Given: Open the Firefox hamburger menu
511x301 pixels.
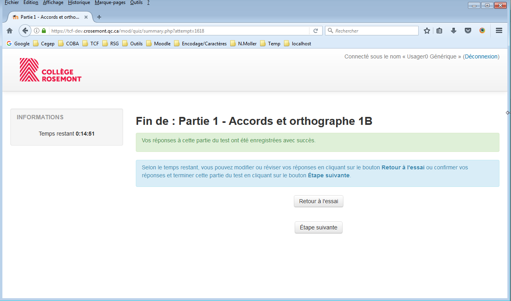Looking at the screenshot, I should tap(499, 31).
